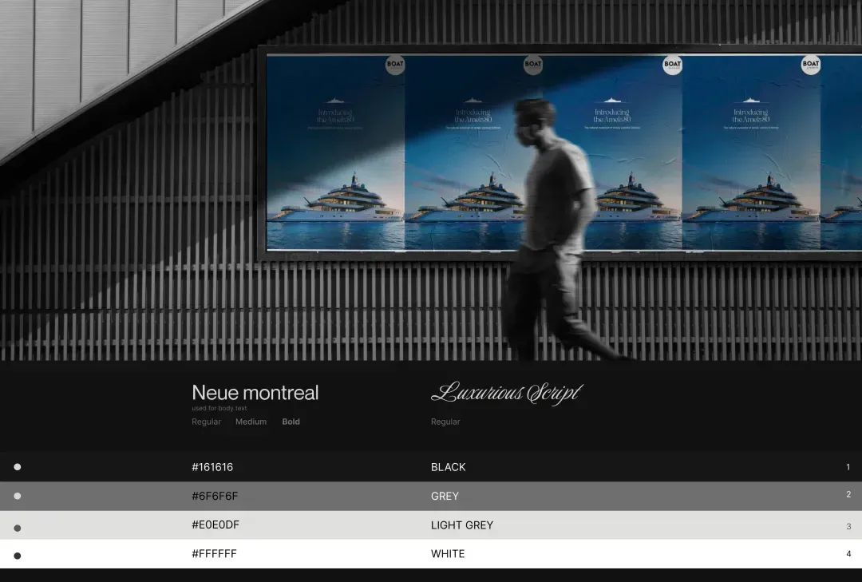862x582 pixels.
Task: Select the BLACK color row band
Action: pos(431,467)
